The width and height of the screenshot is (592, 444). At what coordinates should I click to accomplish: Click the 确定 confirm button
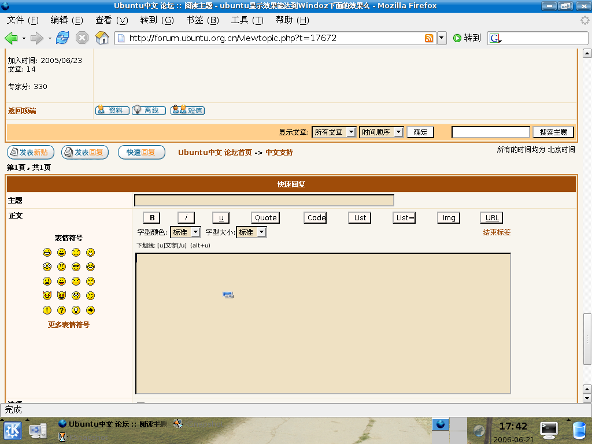(x=420, y=132)
